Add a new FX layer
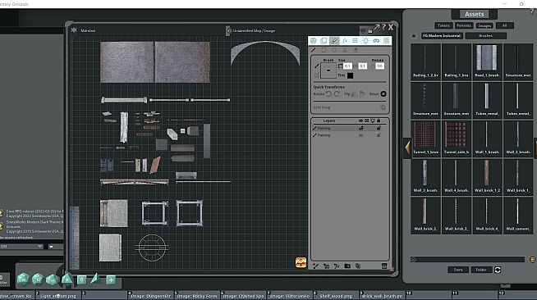The width and height of the screenshot is (537, 300). [x=337, y=266]
